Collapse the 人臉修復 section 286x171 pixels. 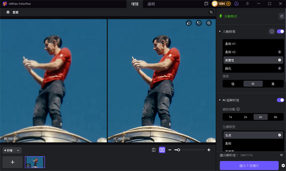point(220,32)
